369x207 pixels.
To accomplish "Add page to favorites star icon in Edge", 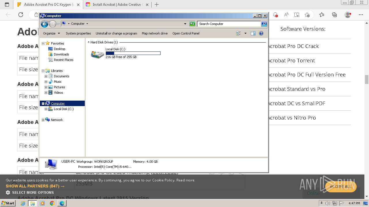I will (x=307, y=15).
